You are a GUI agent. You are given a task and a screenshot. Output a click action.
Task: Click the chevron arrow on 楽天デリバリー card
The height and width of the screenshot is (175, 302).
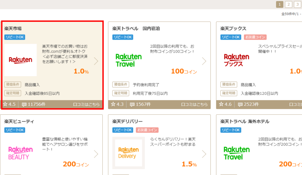(x=204, y=154)
